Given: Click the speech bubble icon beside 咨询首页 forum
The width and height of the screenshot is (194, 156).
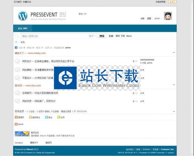Looking at the screenshot, I should click(18, 93).
